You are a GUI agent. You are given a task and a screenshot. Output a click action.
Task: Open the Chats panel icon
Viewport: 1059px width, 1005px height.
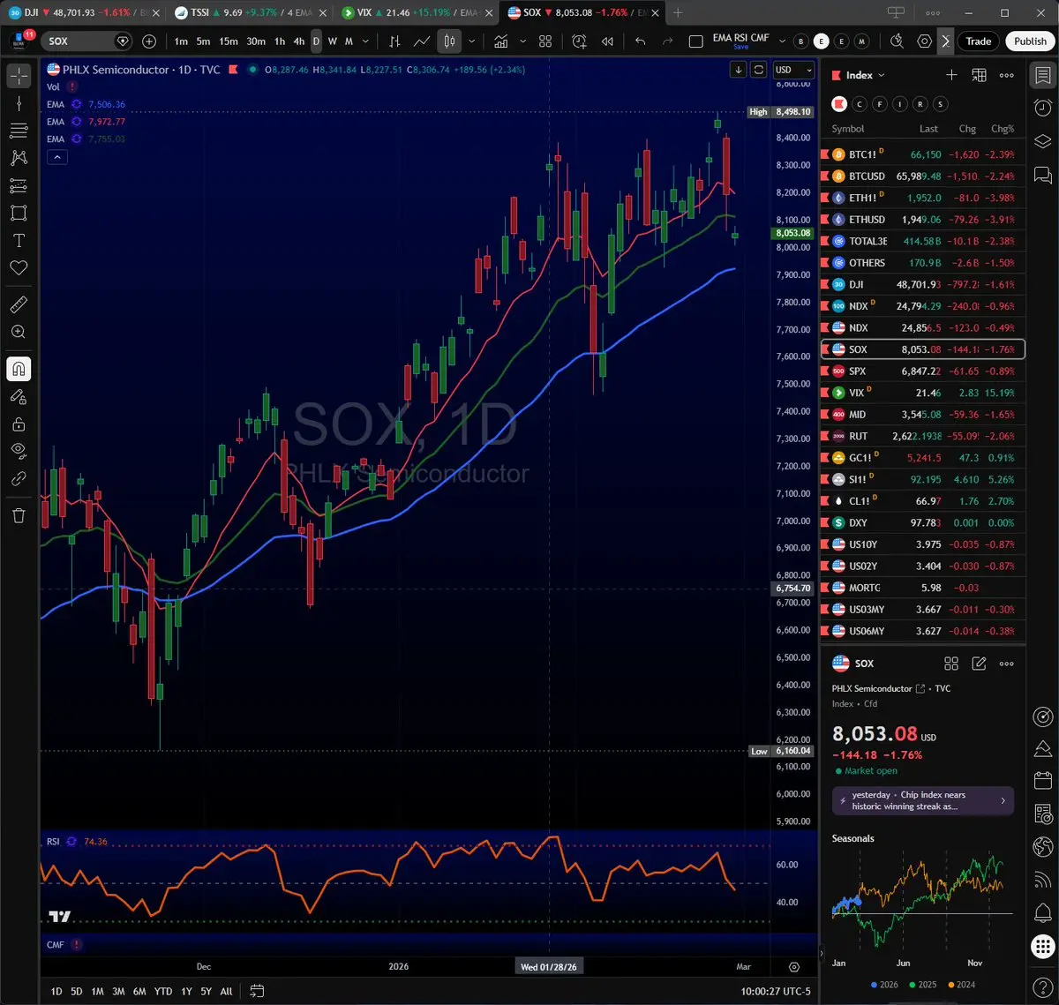click(1043, 174)
